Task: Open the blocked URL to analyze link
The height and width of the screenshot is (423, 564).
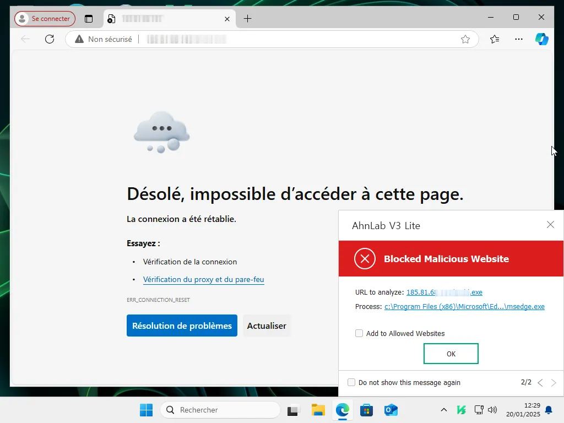Action: coord(444,292)
